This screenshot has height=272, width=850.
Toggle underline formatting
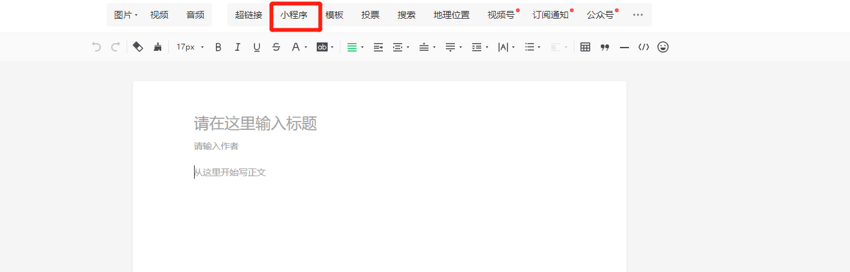[x=257, y=47]
